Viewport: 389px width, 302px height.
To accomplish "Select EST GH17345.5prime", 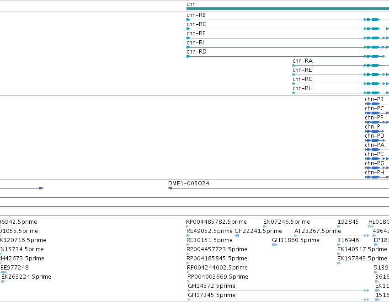I will pyautogui.click(x=212, y=295).
